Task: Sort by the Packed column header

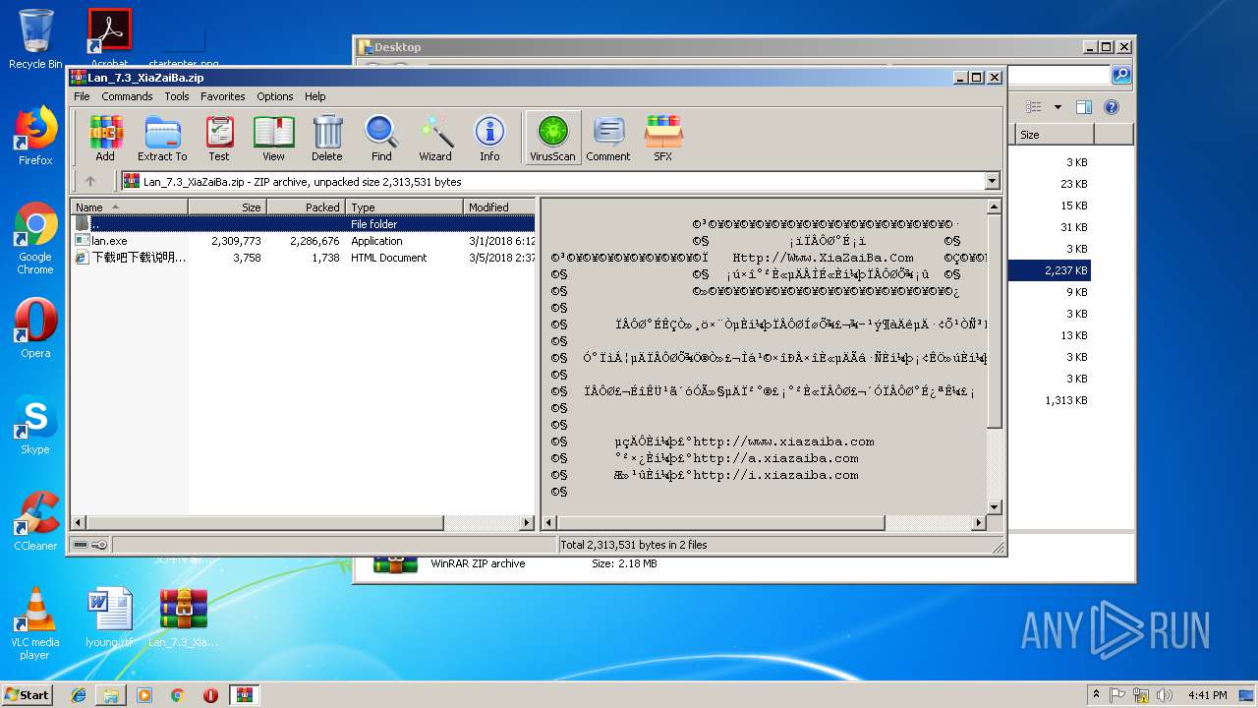Action: click(x=306, y=206)
